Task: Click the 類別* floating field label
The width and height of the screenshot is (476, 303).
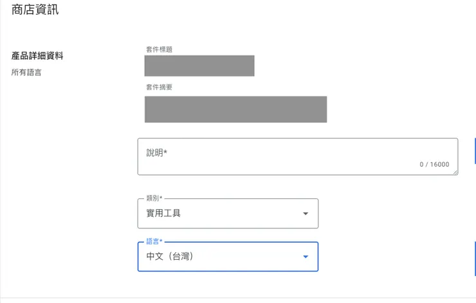Action: coord(154,198)
